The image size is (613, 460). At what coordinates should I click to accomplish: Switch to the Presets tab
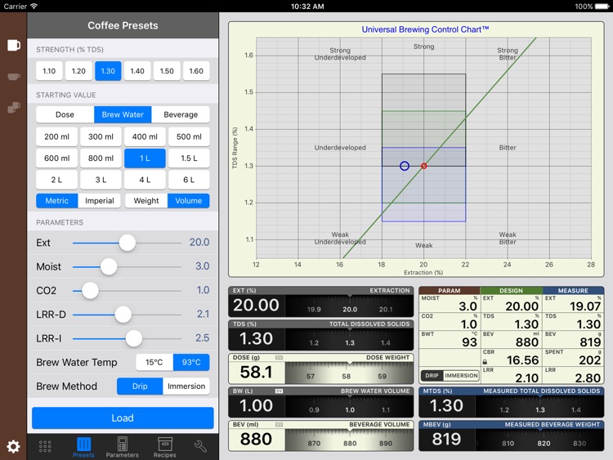(83, 448)
